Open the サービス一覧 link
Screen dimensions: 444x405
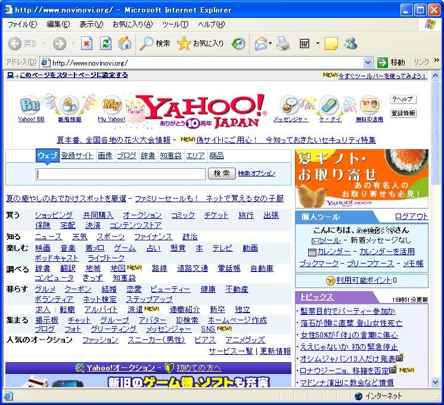[231, 351]
